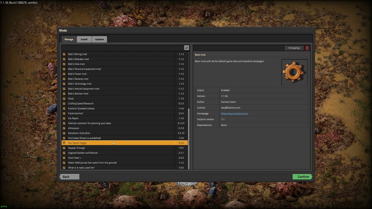372x209 pixels.
Task: Select Bob's Revamp mod row
Action: click(125, 79)
